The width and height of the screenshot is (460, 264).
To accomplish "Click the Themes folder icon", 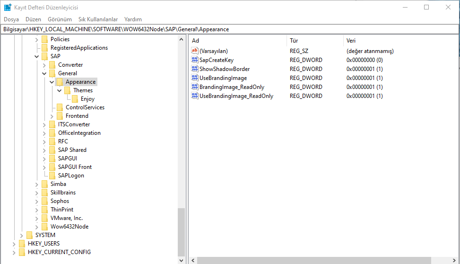I will (x=68, y=90).
